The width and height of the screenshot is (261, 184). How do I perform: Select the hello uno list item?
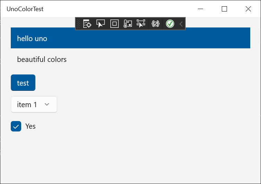(x=130, y=38)
